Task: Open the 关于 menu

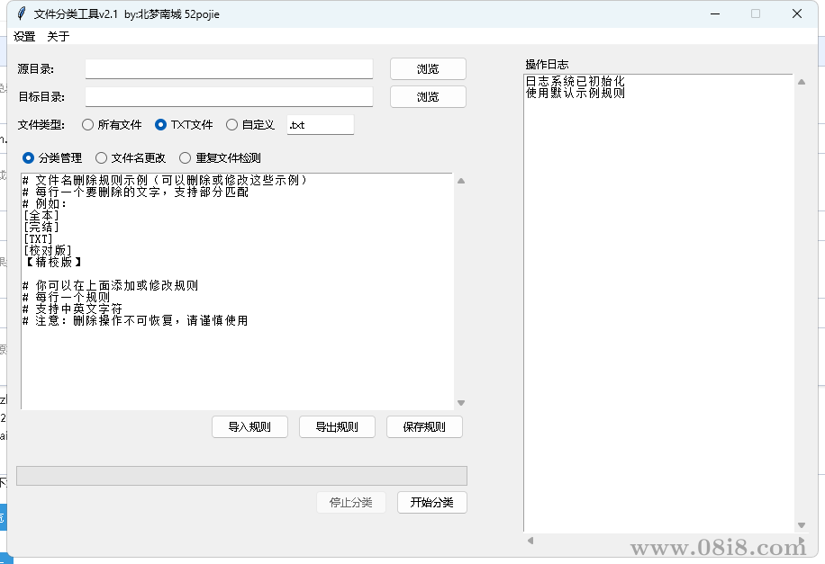Action: [58, 36]
